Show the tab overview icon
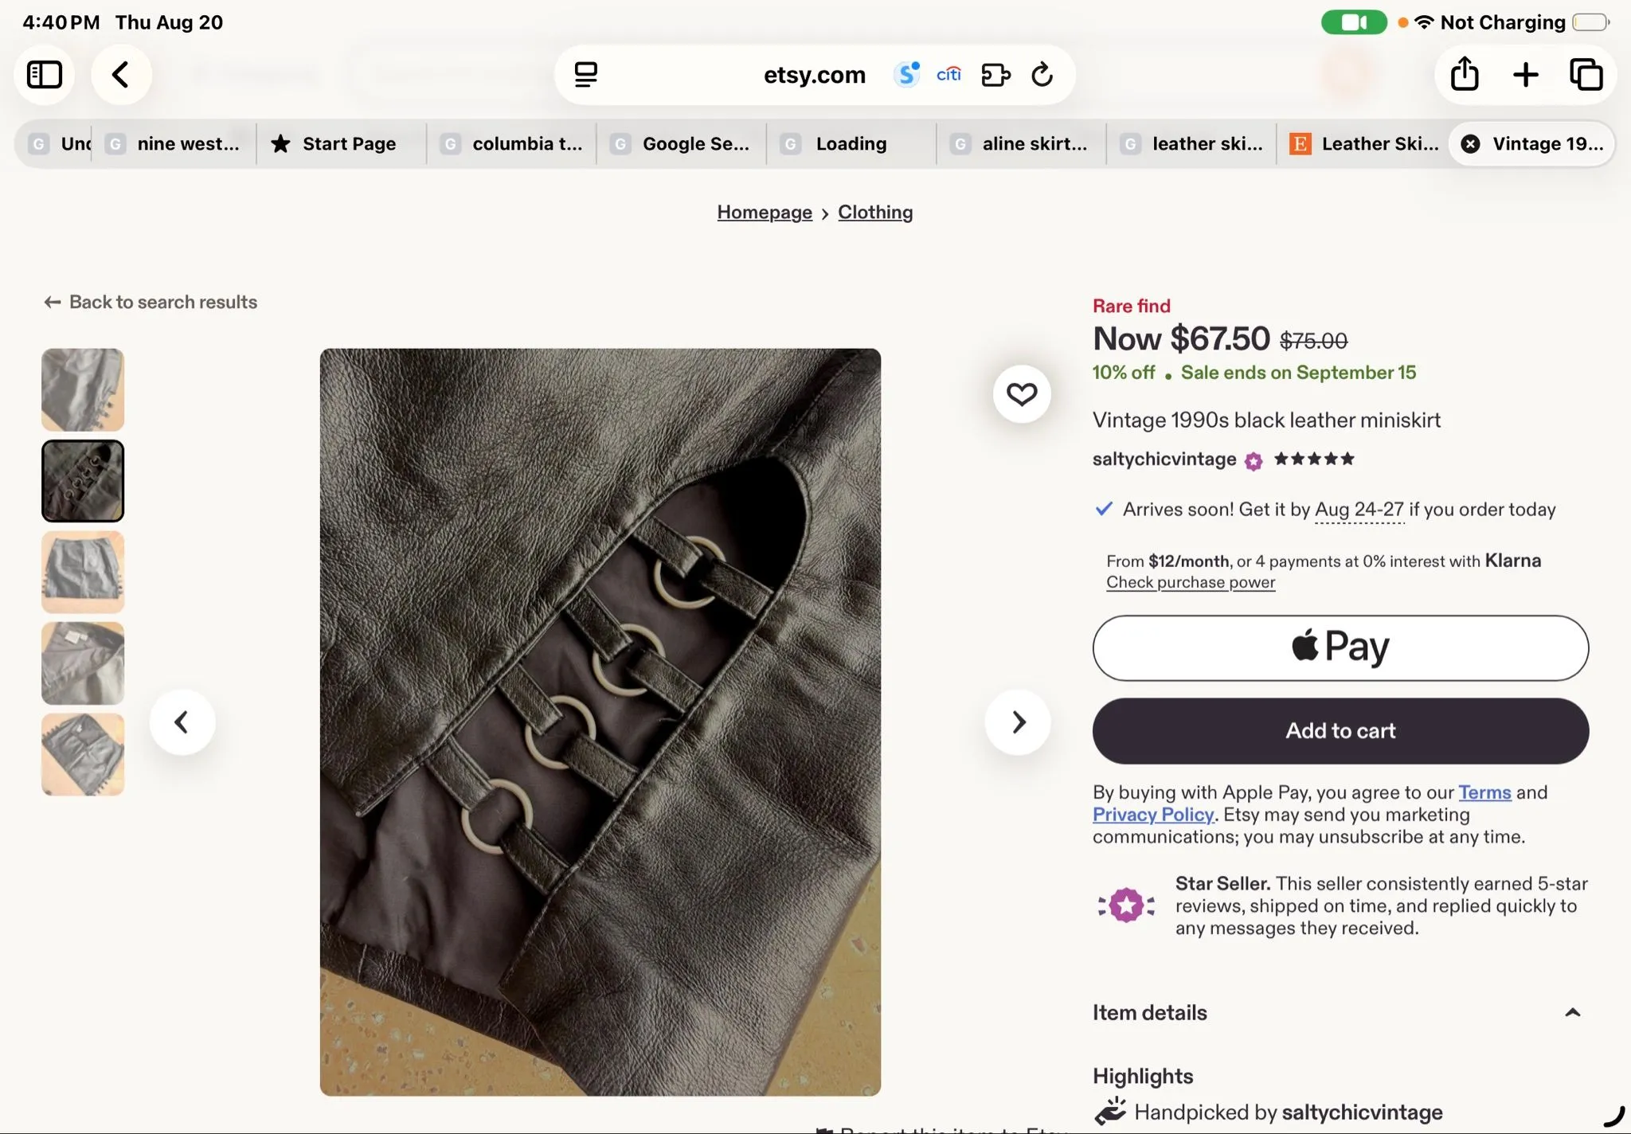 pyautogui.click(x=1586, y=75)
